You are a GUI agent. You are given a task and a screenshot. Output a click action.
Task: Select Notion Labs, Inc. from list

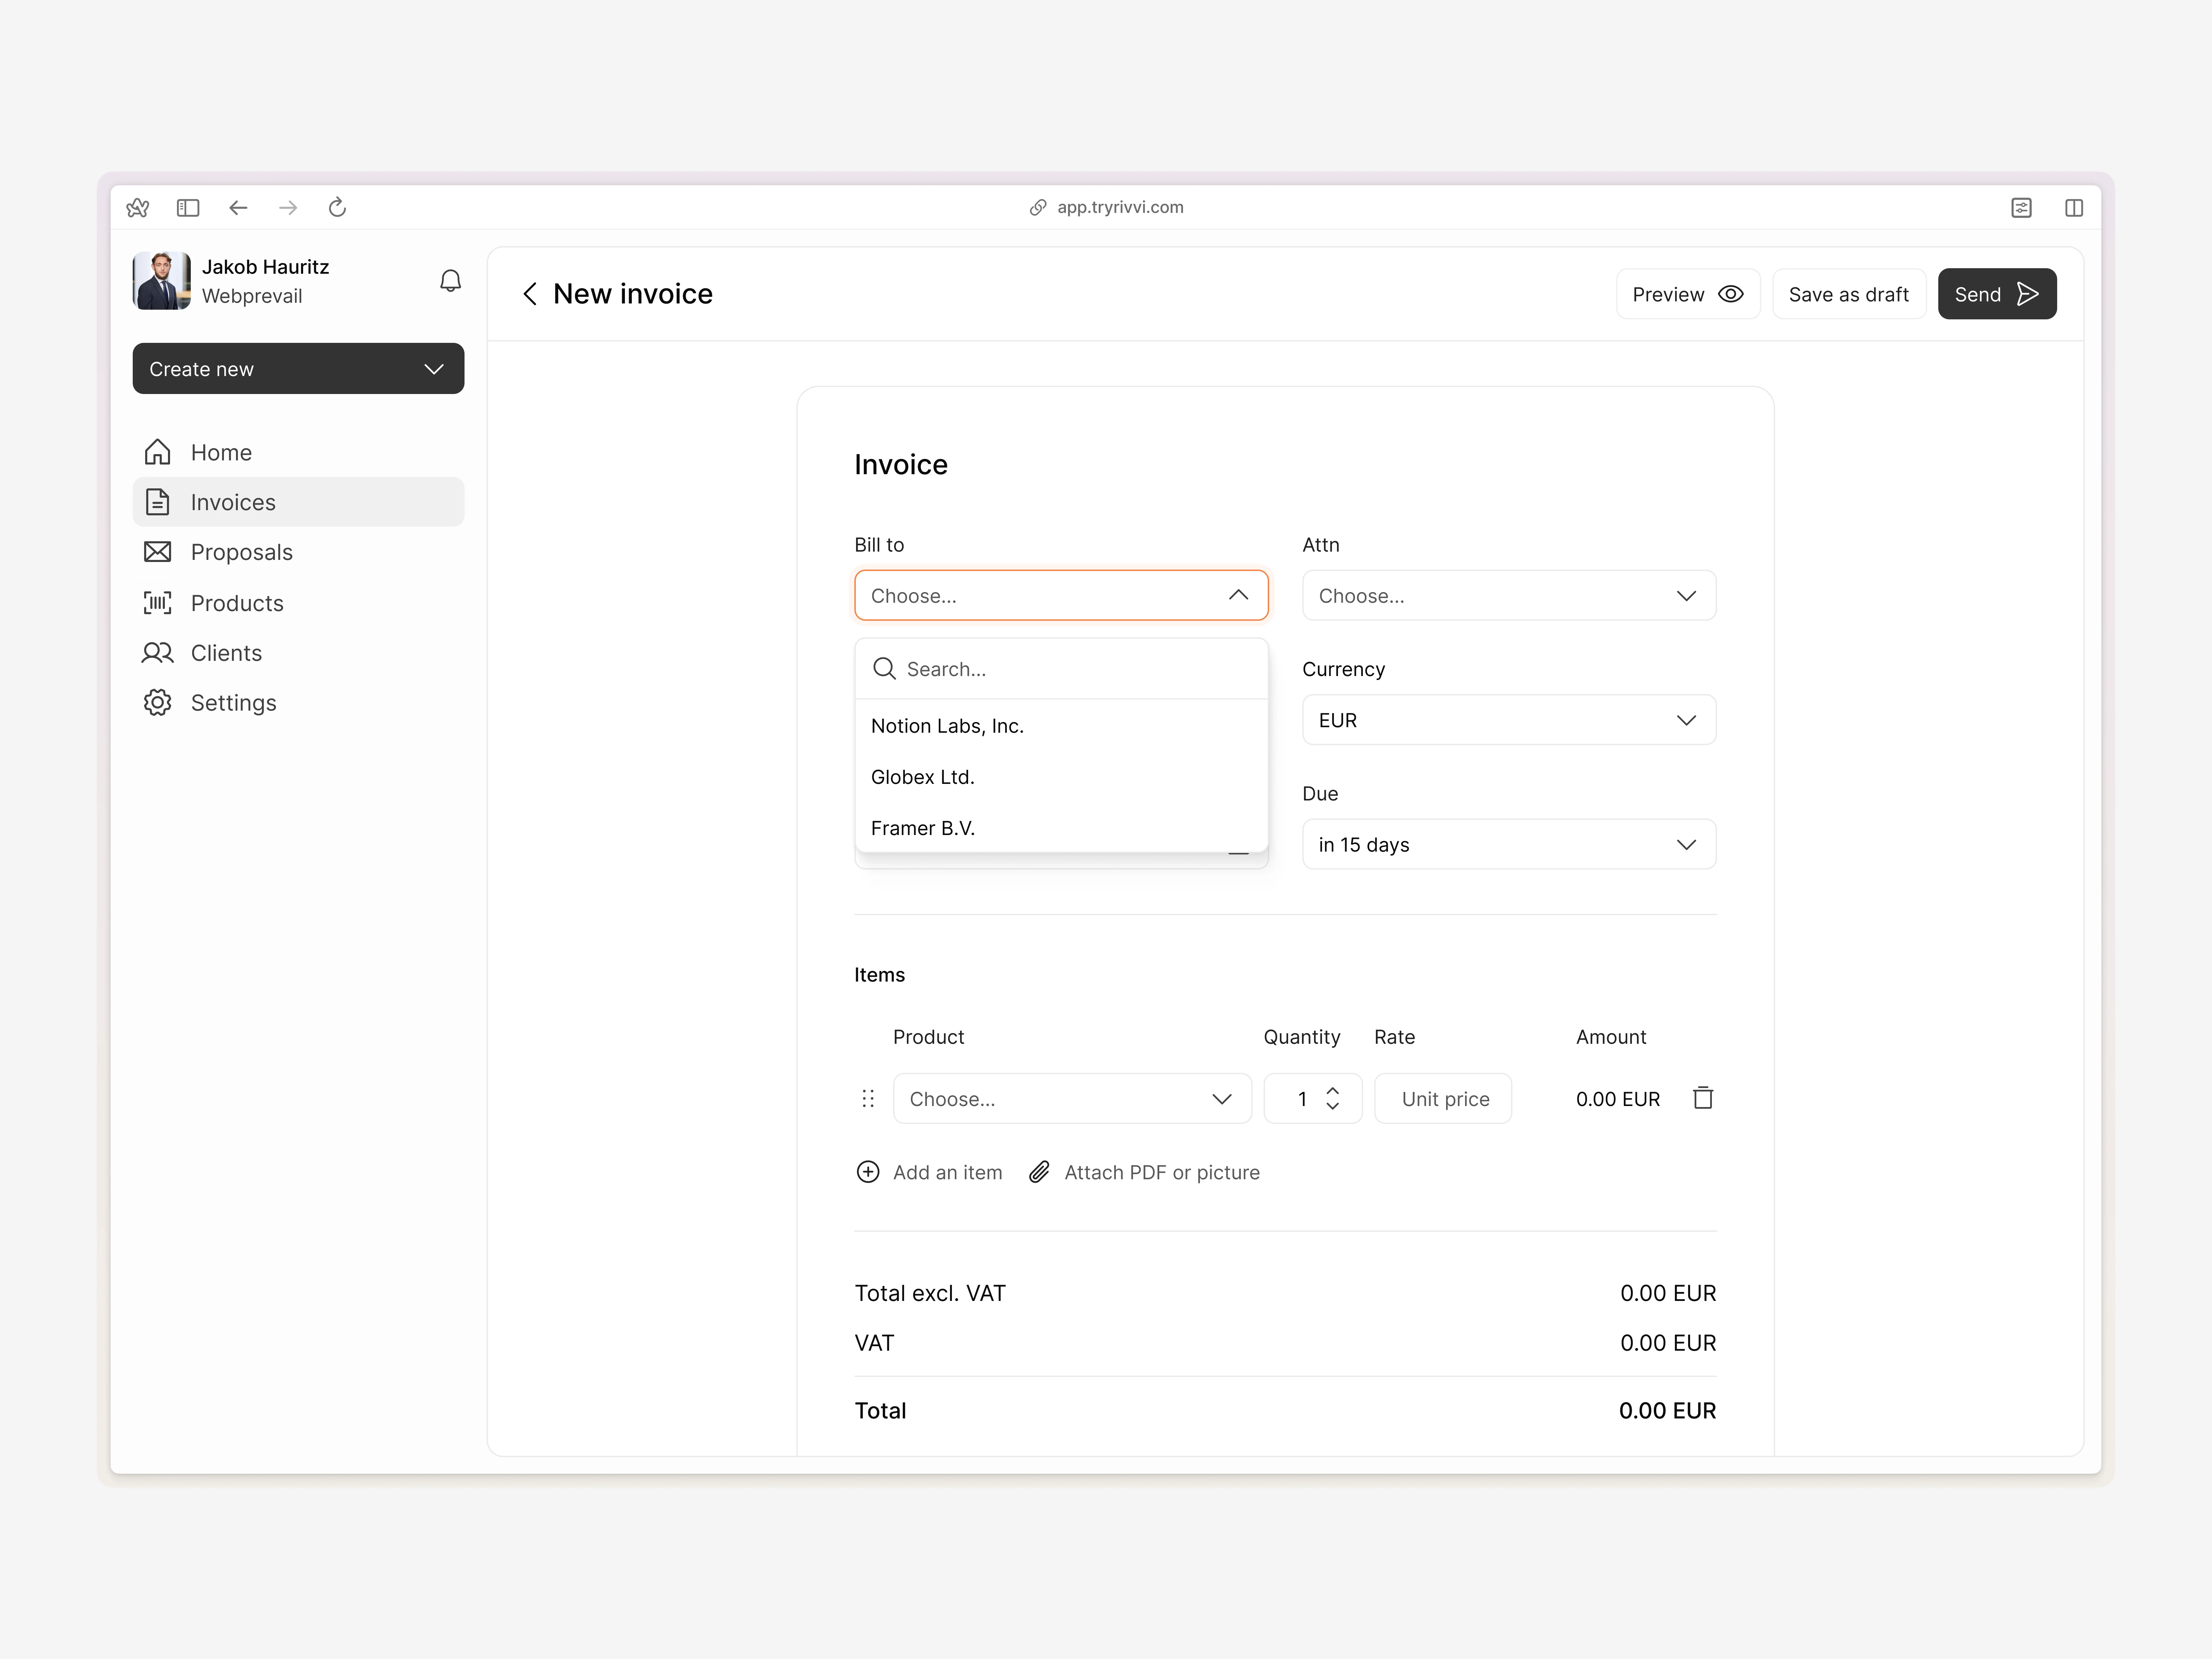tap(1061, 726)
